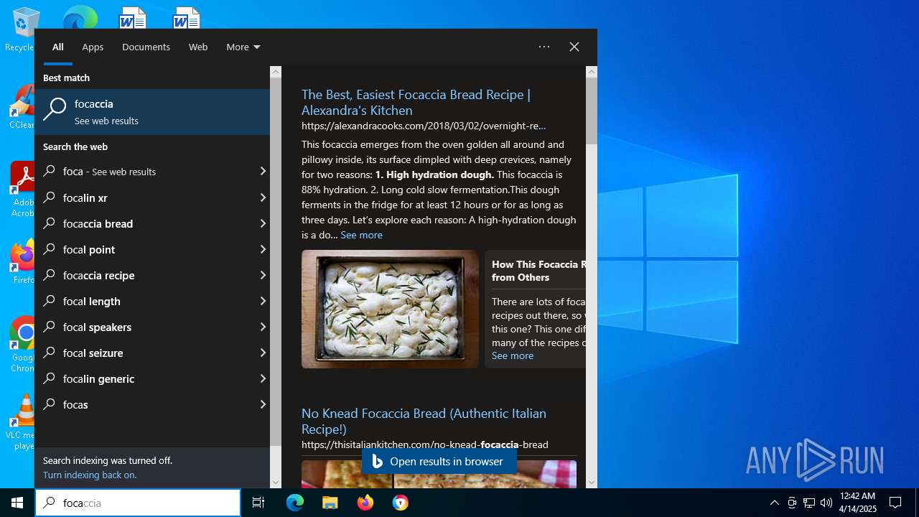919x517 pixels.
Task: Open the CCleaner desktop shortcut
Action: point(22,108)
